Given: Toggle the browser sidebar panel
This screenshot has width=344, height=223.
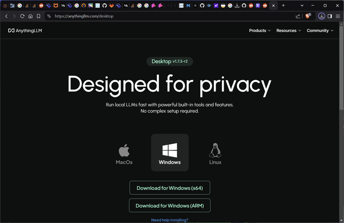Looking at the screenshot, I should pos(329,16).
